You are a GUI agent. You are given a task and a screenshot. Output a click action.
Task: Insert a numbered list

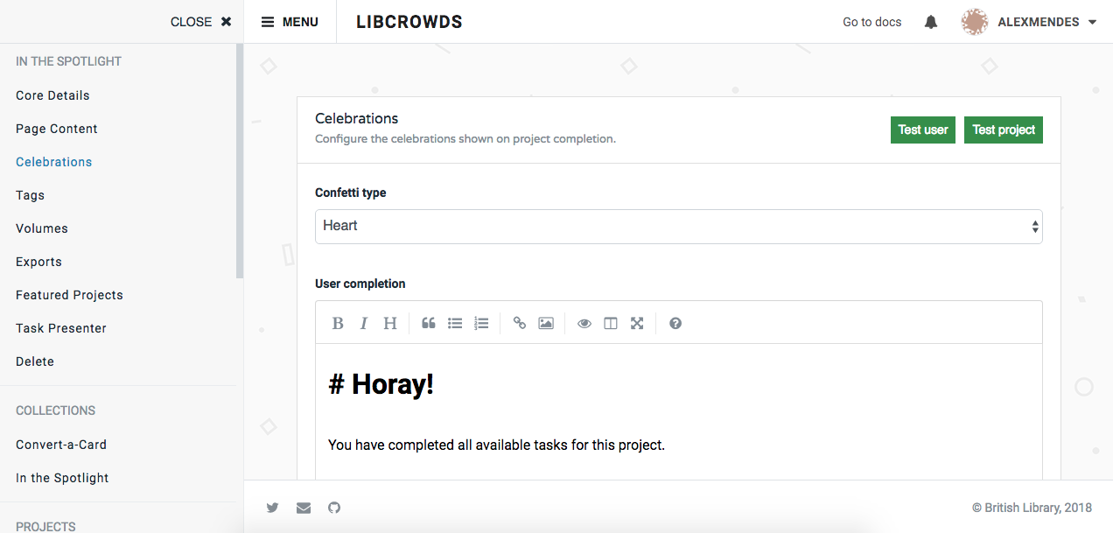click(x=480, y=323)
